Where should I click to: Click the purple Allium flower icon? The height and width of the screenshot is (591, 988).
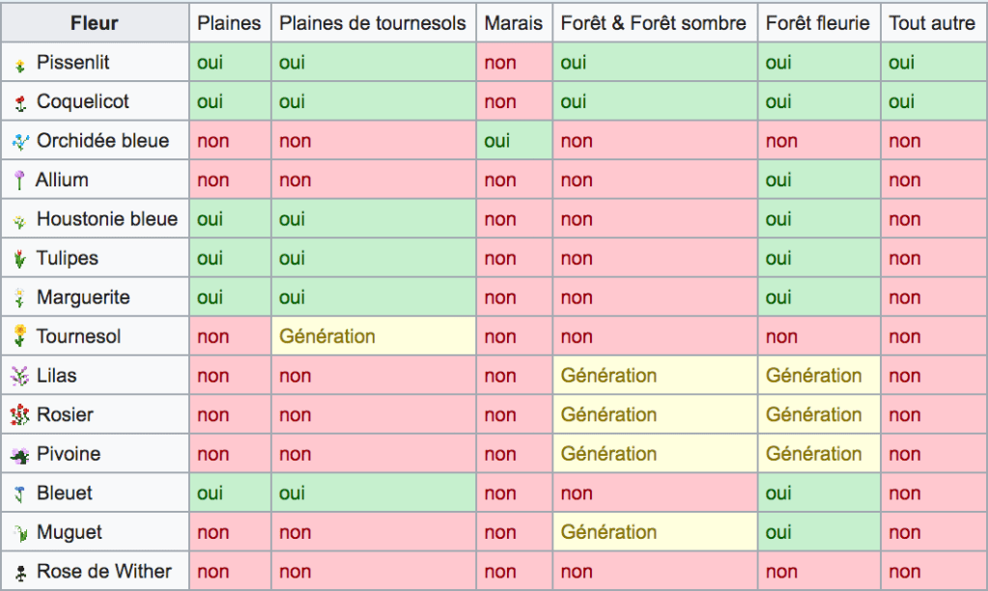coord(19,181)
